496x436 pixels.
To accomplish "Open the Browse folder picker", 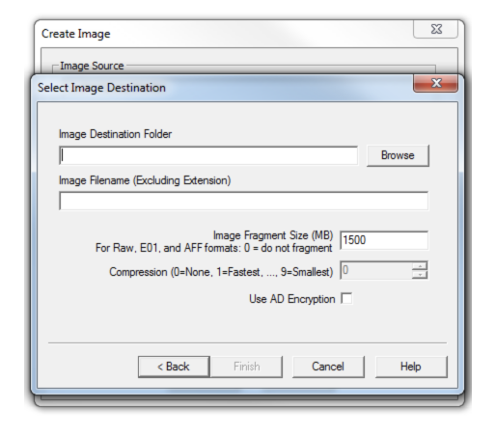I will pyautogui.click(x=398, y=155).
